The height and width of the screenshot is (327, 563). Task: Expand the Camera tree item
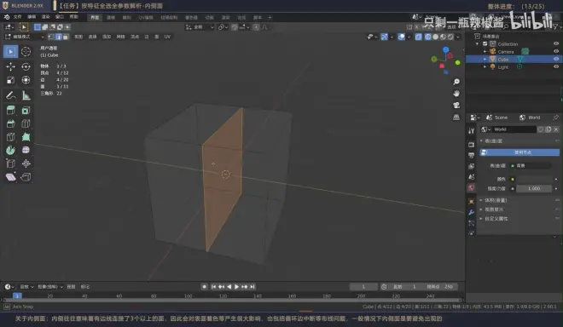click(485, 52)
